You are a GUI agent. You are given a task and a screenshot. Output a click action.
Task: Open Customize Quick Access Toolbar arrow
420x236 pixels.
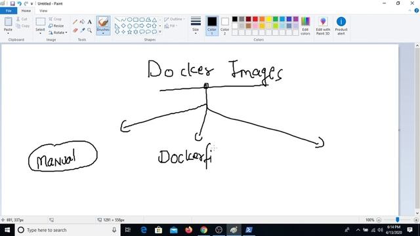click(32, 4)
